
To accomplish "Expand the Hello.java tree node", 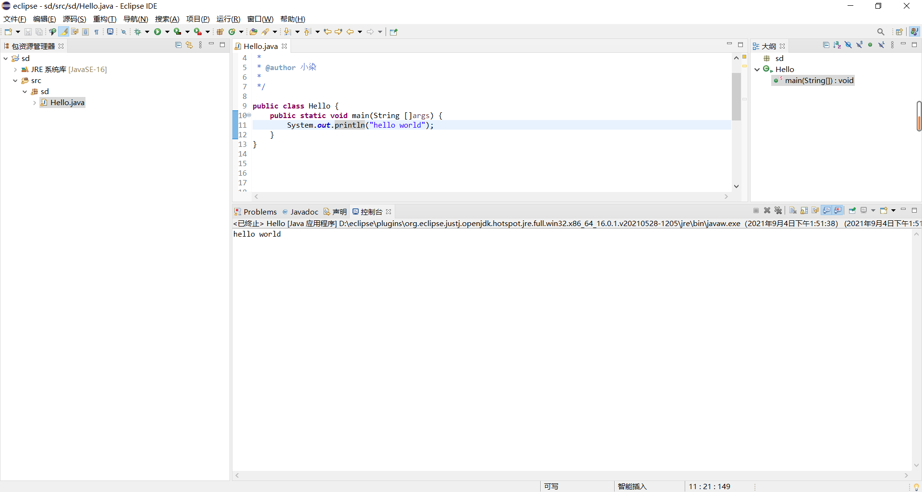I will point(35,103).
